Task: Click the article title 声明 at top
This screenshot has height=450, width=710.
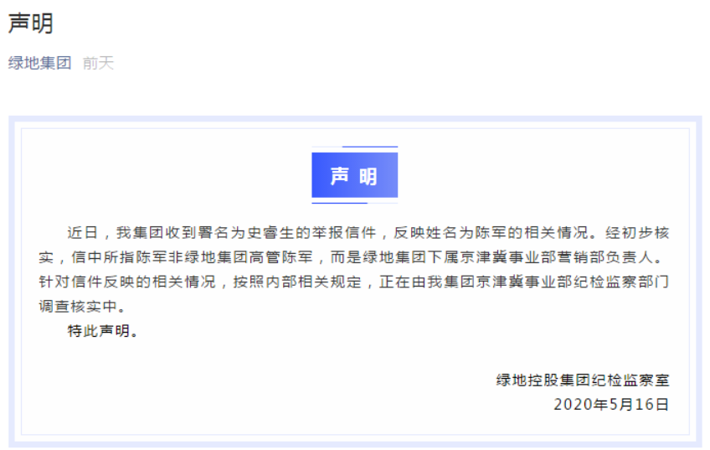Action: click(x=31, y=23)
